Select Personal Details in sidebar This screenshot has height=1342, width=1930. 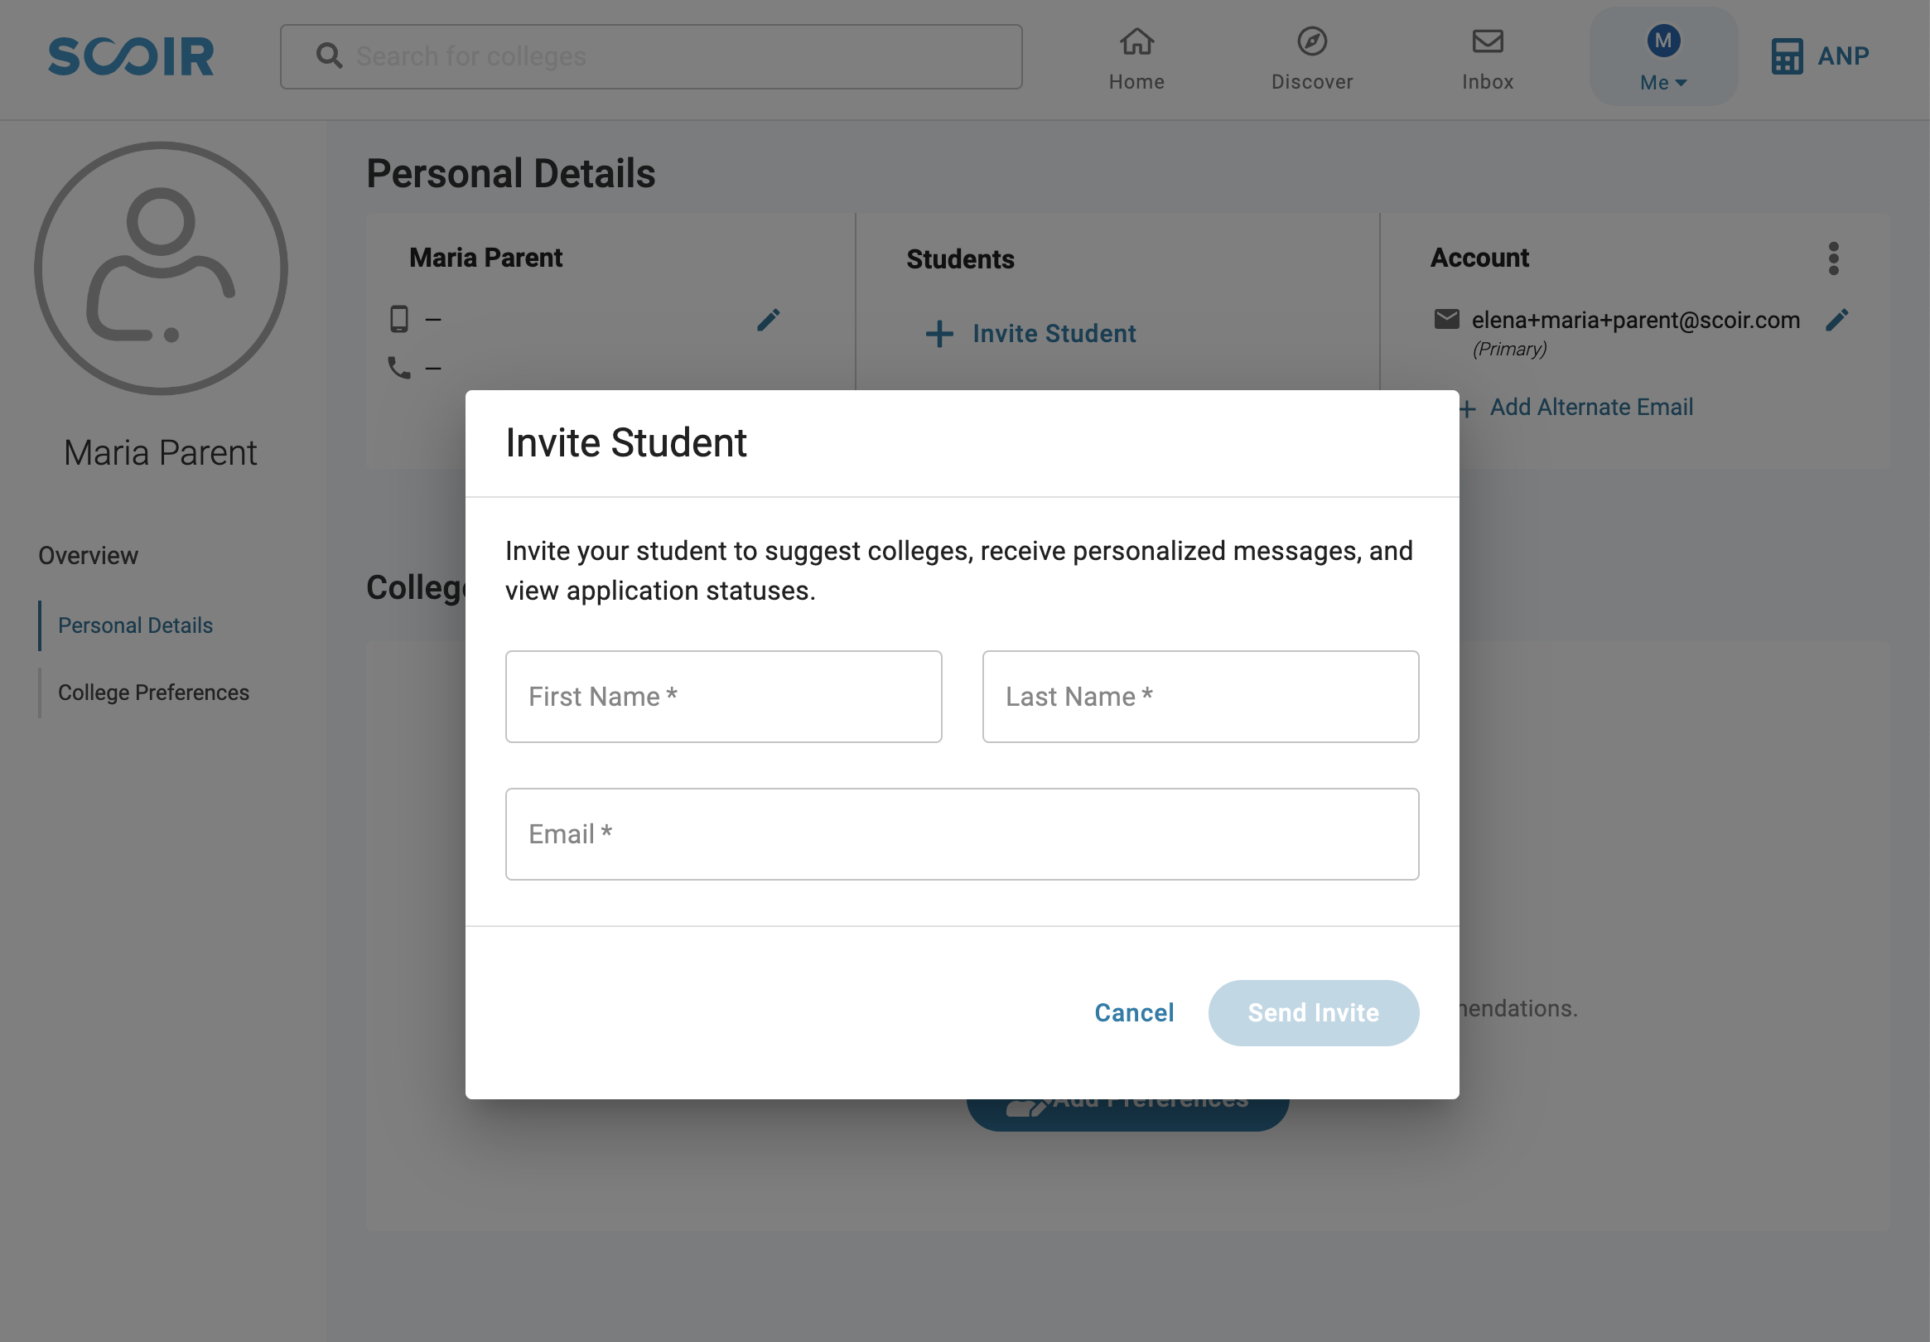(135, 625)
